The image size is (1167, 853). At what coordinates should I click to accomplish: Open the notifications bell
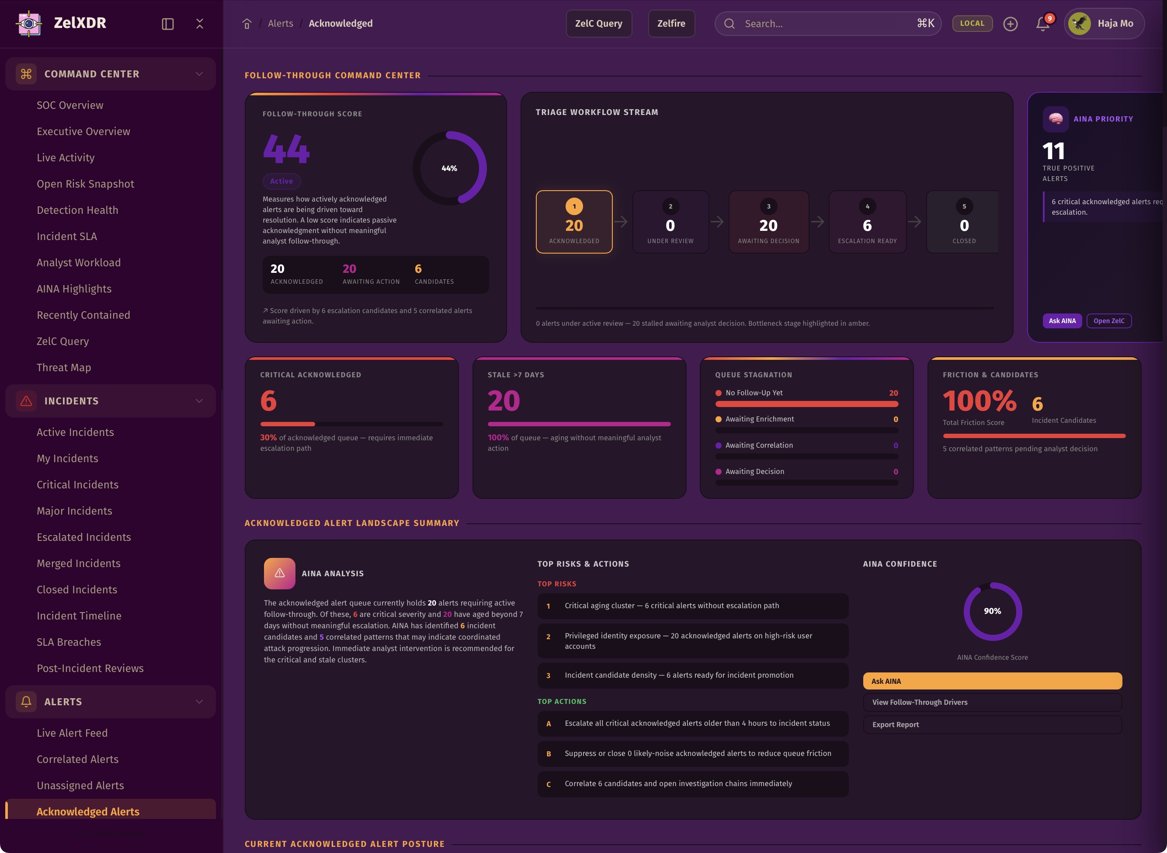point(1042,24)
